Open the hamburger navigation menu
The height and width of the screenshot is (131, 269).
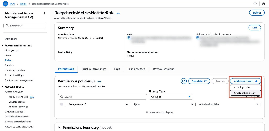(5, 4)
